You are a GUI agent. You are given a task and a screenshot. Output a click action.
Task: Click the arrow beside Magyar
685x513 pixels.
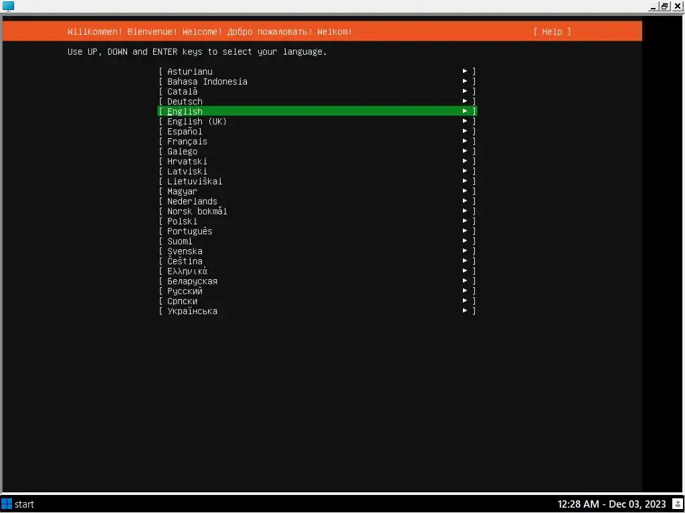(x=465, y=190)
